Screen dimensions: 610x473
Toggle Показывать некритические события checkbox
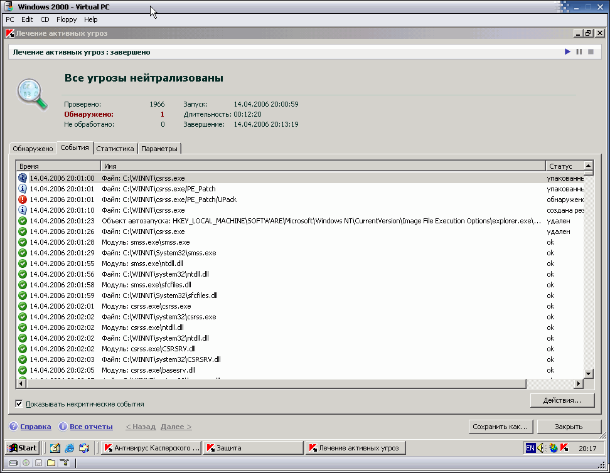[x=19, y=404]
